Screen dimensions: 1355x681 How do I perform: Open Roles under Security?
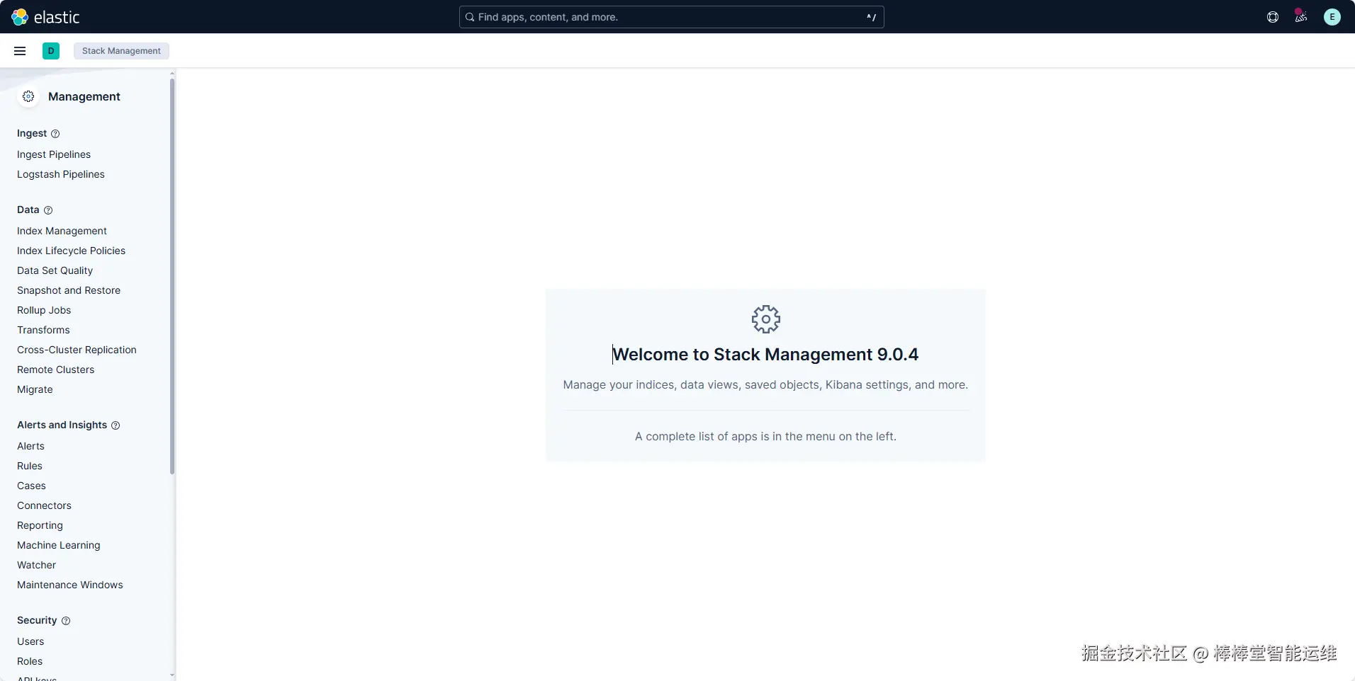[x=30, y=661]
